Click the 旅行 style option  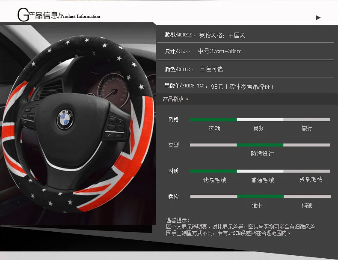(x=307, y=129)
